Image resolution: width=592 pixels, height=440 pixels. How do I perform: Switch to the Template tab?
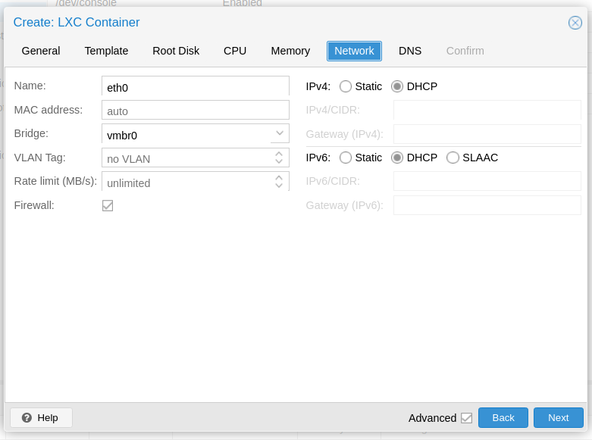pyautogui.click(x=106, y=51)
